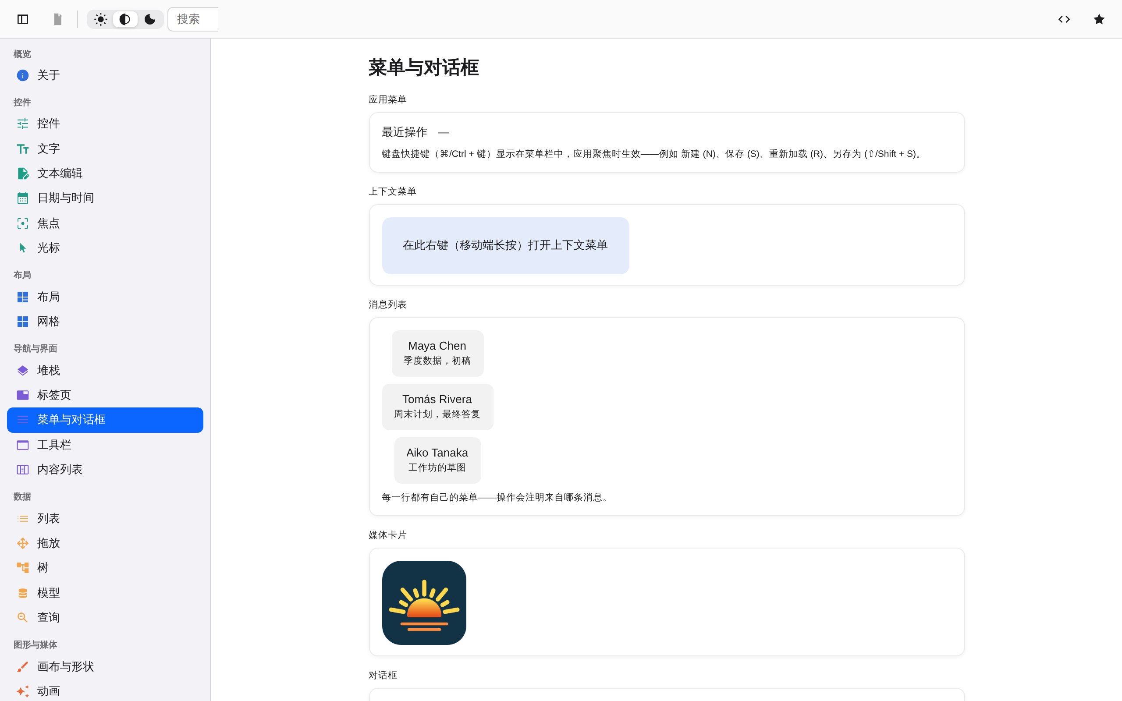
Task: Click the 拖放 move arrows icon
Action: click(x=23, y=543)
